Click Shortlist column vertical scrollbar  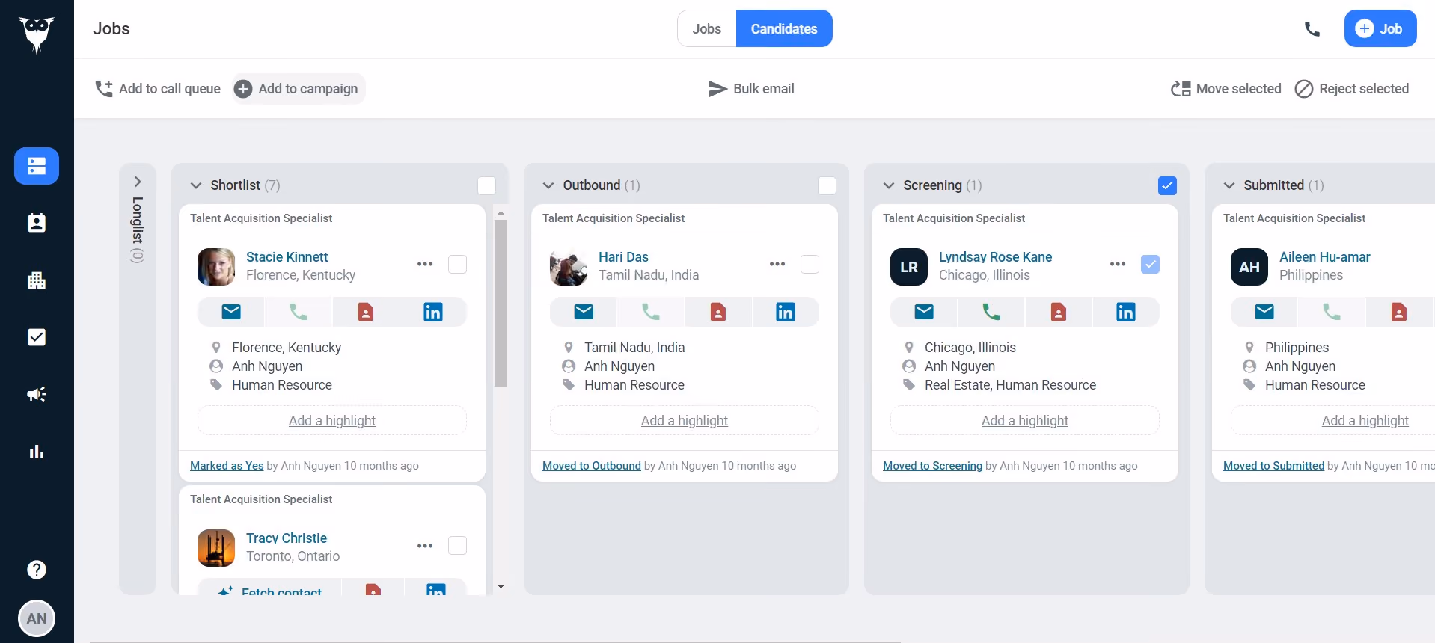[x=501, y=303]
